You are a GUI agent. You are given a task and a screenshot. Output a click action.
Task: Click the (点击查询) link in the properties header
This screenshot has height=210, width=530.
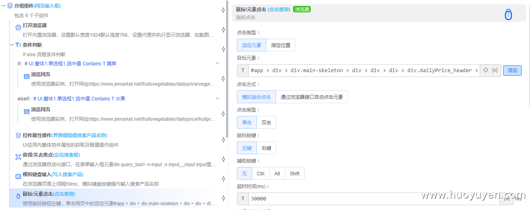pyautogui.click(x=279, y=9)
